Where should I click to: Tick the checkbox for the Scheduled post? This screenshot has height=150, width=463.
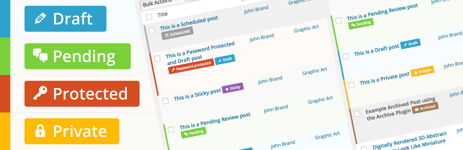coord(152,30)
